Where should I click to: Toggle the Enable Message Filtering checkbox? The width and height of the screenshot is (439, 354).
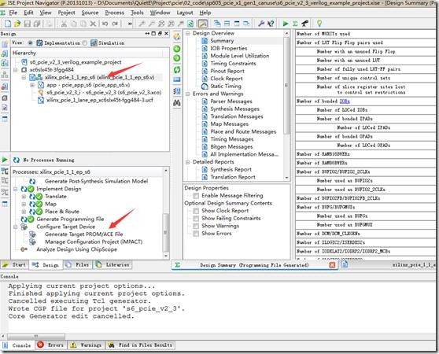(x=196, y=196)
